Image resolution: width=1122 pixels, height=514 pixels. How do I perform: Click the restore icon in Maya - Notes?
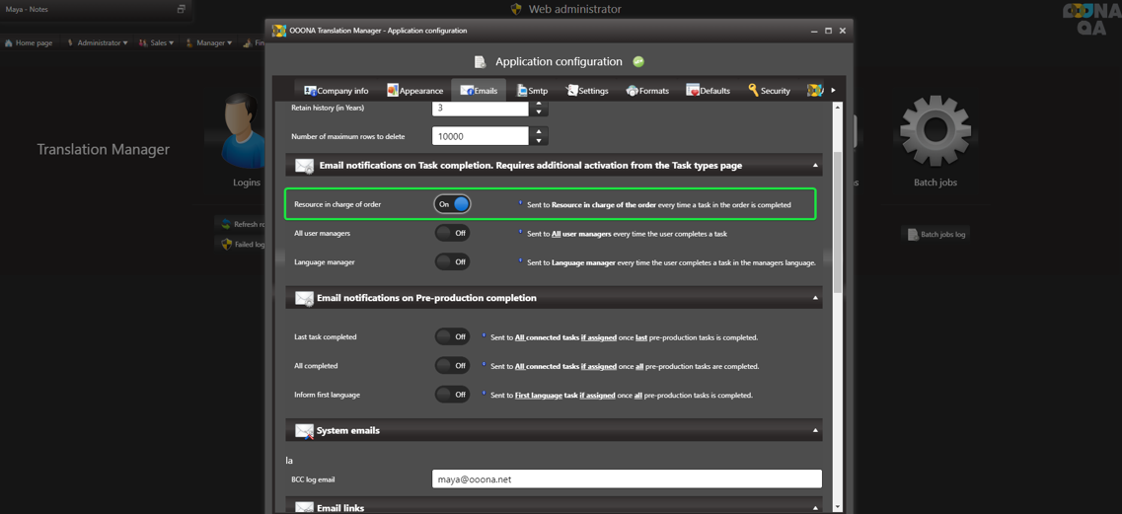click(x=181, y=9)
